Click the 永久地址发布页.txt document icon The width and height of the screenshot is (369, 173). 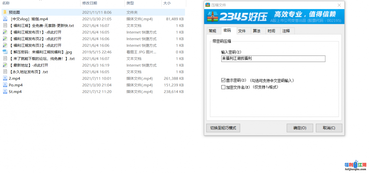5,72
